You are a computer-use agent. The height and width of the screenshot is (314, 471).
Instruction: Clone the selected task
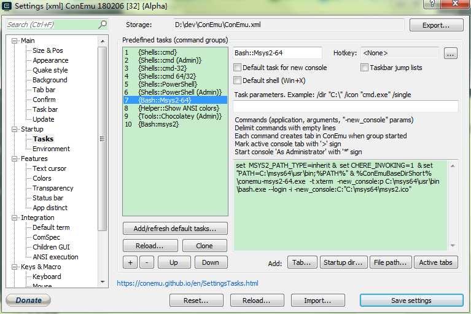click(x=204, y=246)
